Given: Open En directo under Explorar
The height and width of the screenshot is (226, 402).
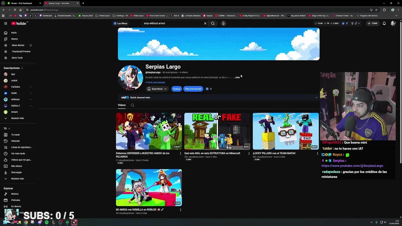Looking at the screenshot, I should (16, 207).
